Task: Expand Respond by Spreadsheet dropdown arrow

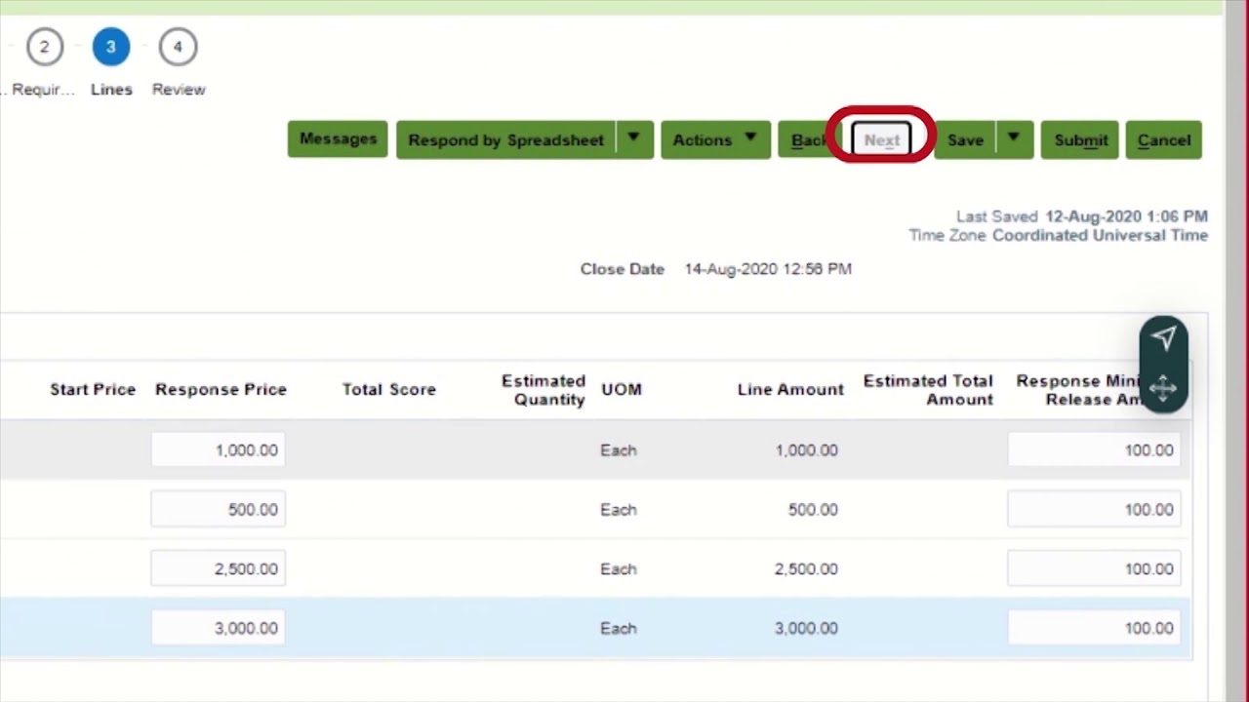Action: [x=634, y=139]
